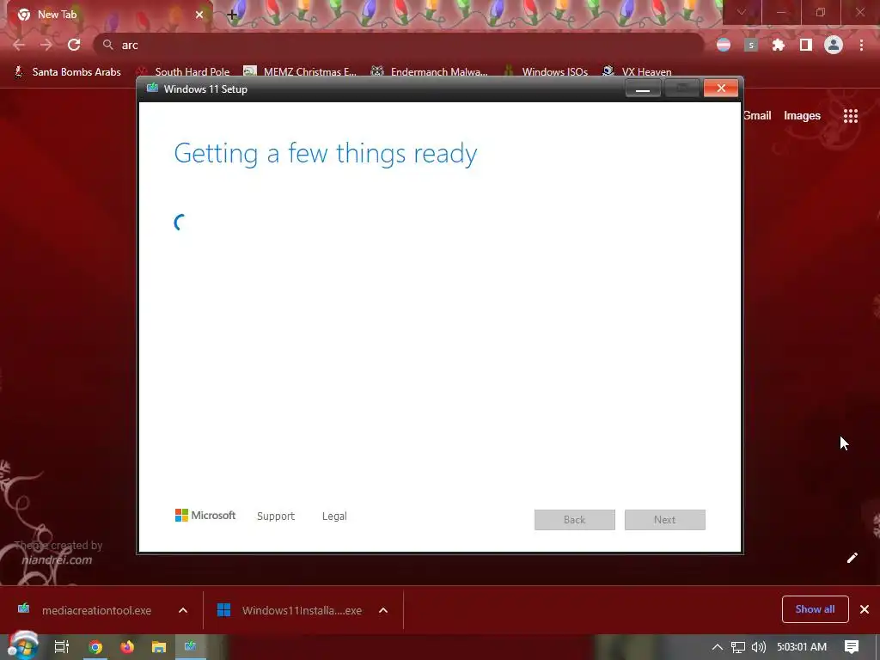Open Task View on the taskbar

(x=62, y=647)
